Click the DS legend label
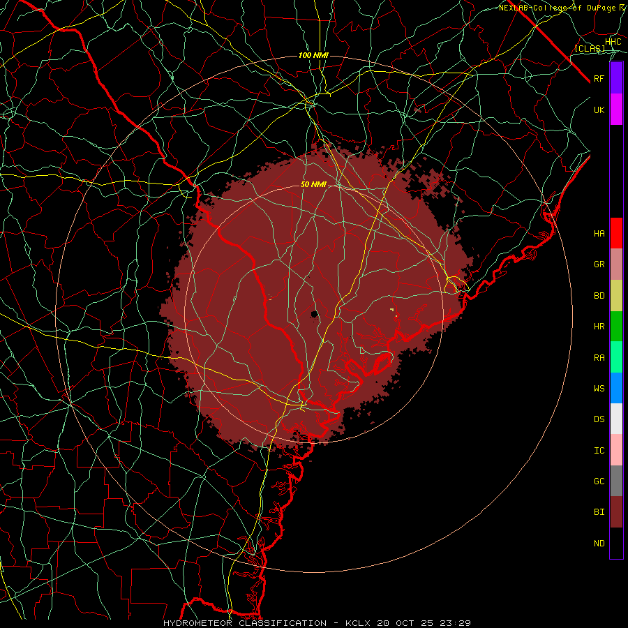This screenshot has height=628, width=628. tap(599, 419)
